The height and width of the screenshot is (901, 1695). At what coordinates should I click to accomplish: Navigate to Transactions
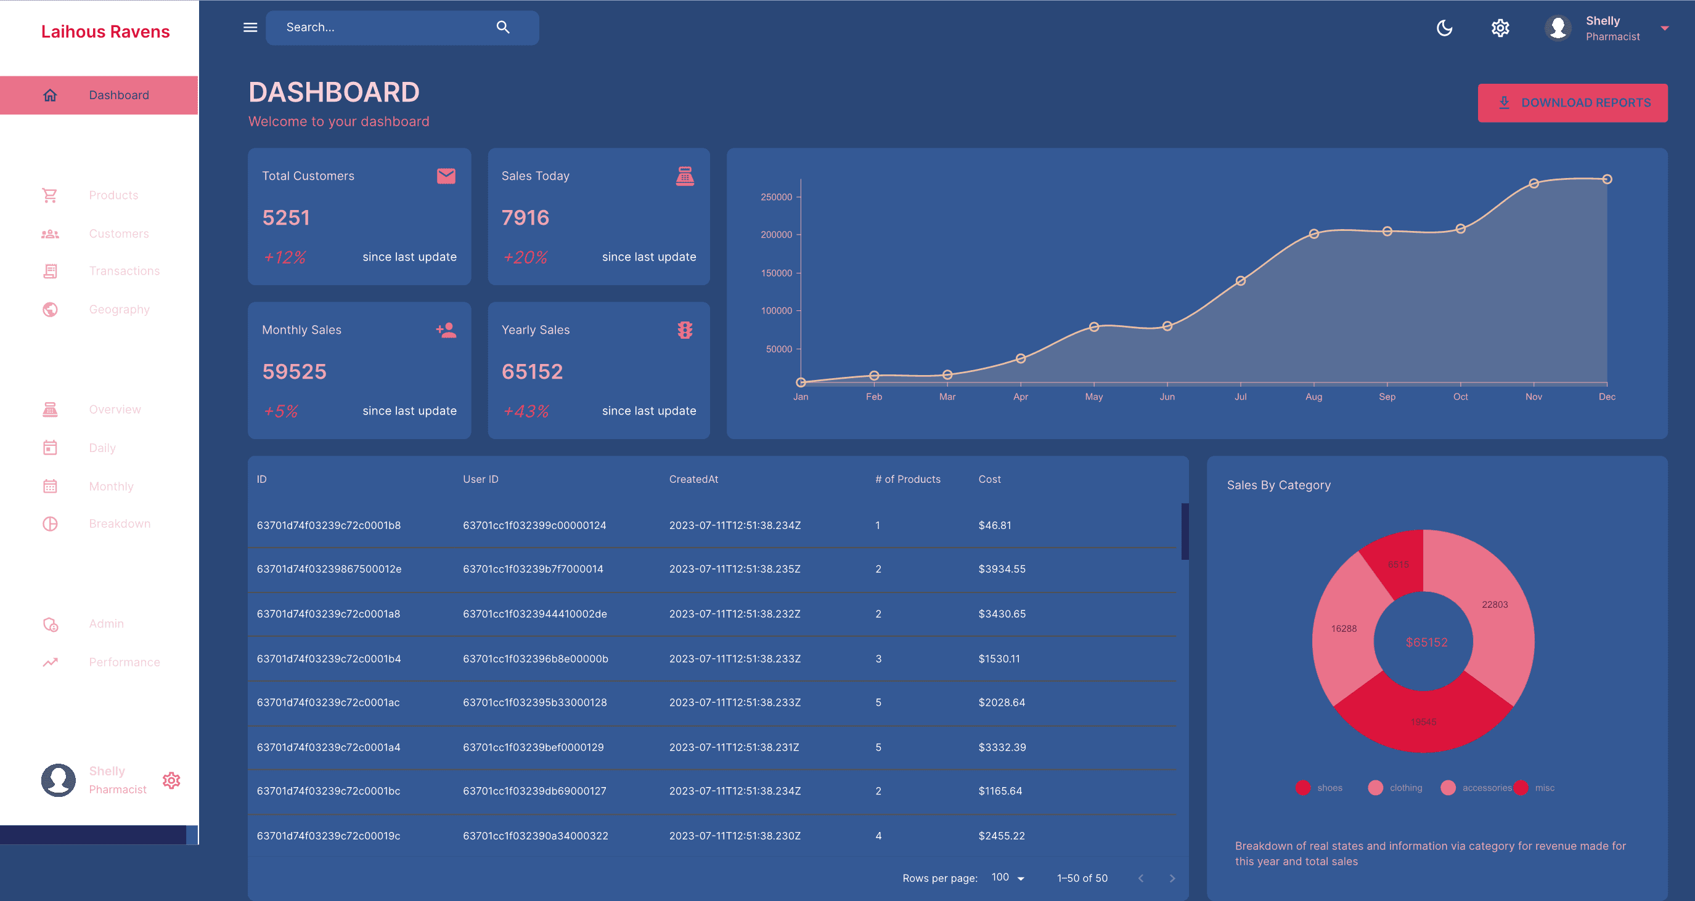(x=99, y=271)
